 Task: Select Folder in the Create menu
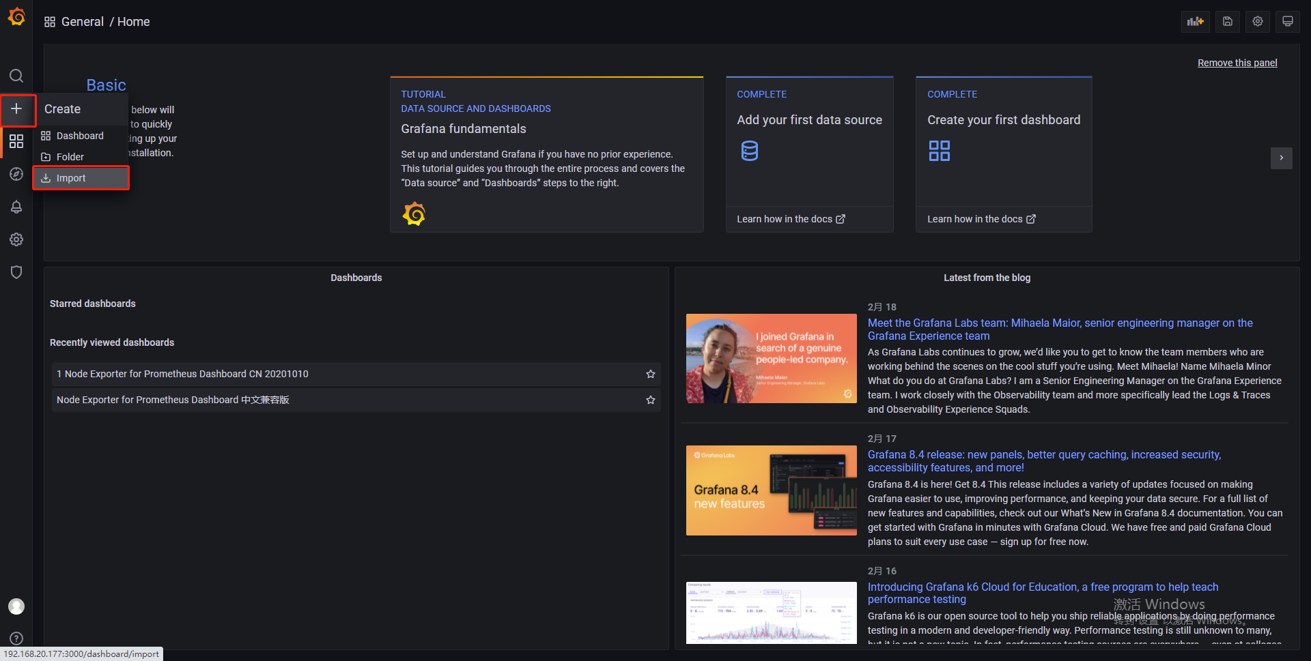coord(81,157)
